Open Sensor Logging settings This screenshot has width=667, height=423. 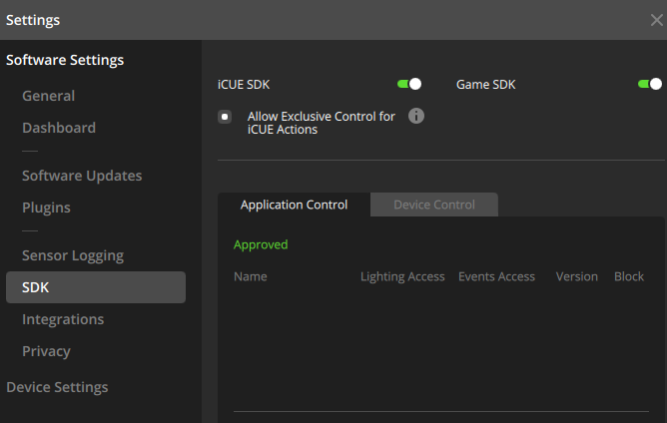73,255
